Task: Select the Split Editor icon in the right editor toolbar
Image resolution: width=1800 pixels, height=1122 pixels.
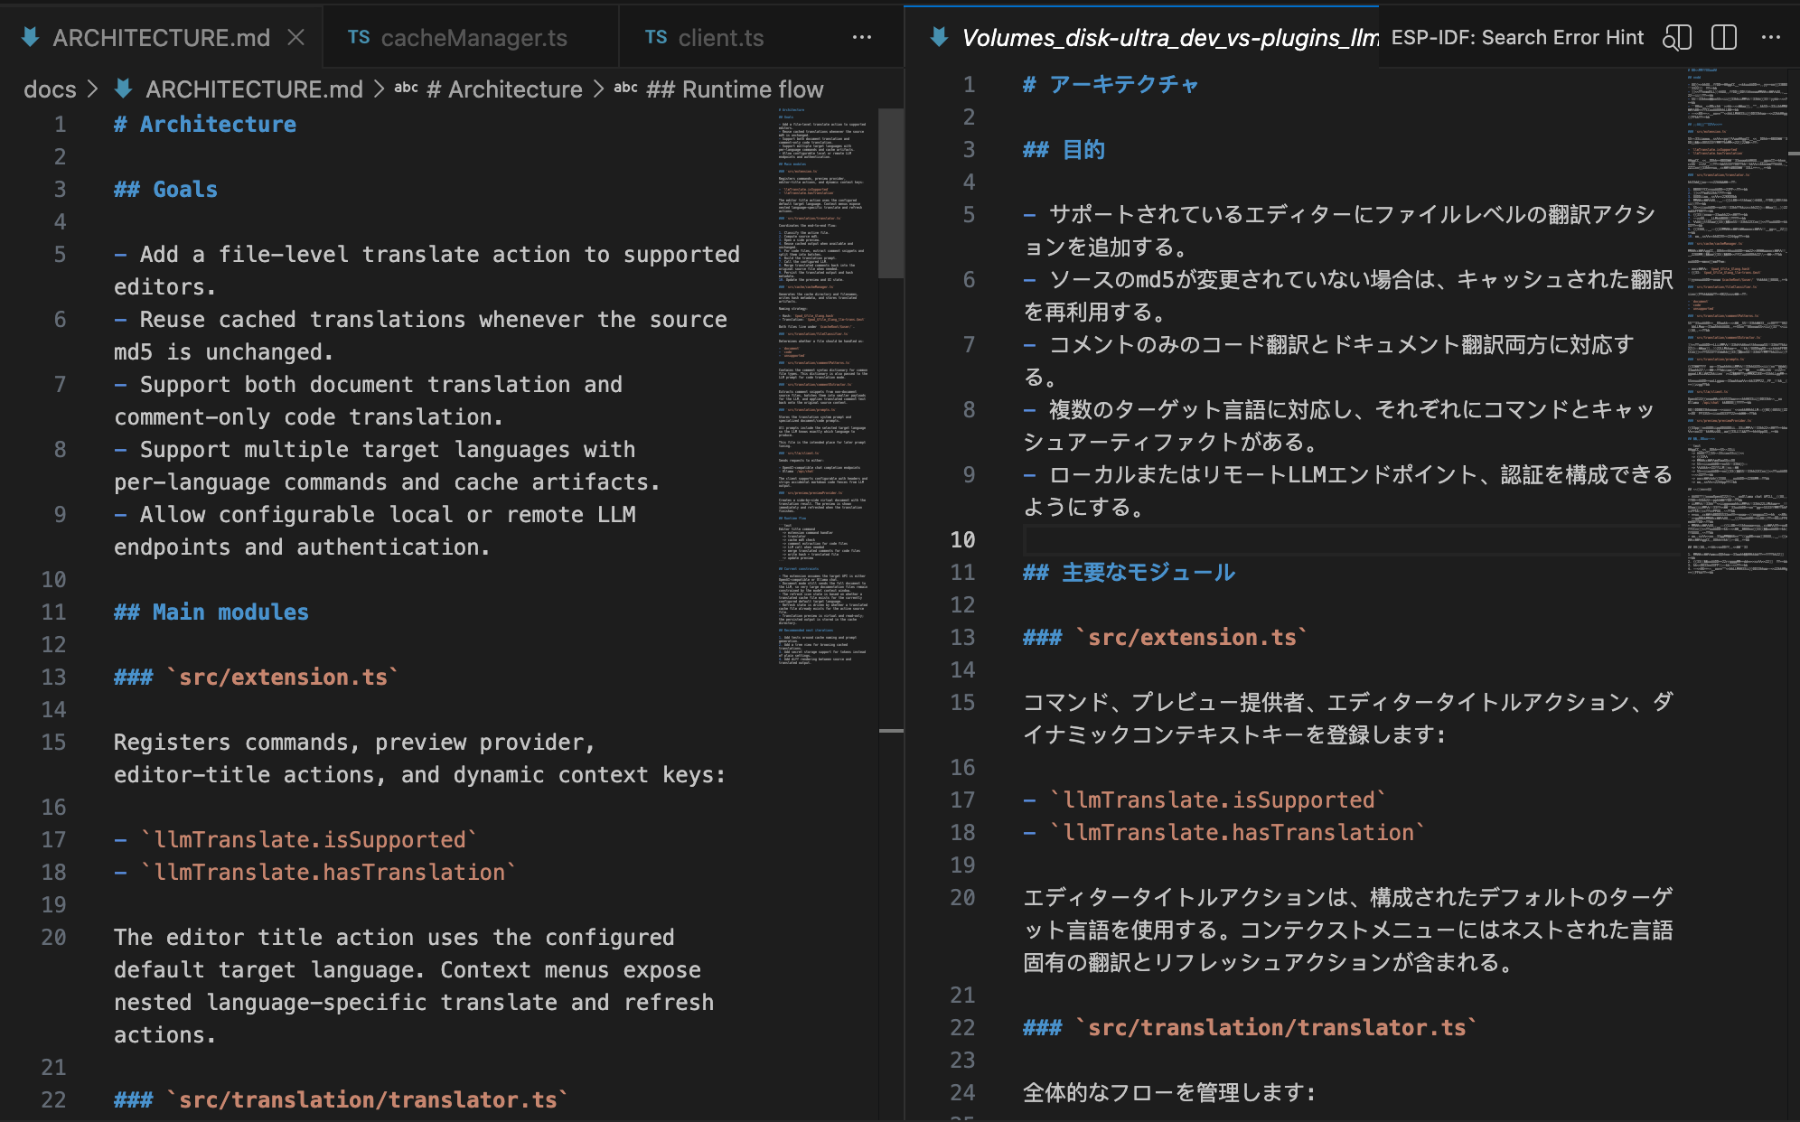Action: pyautogui.click(x=1724, y=37)
